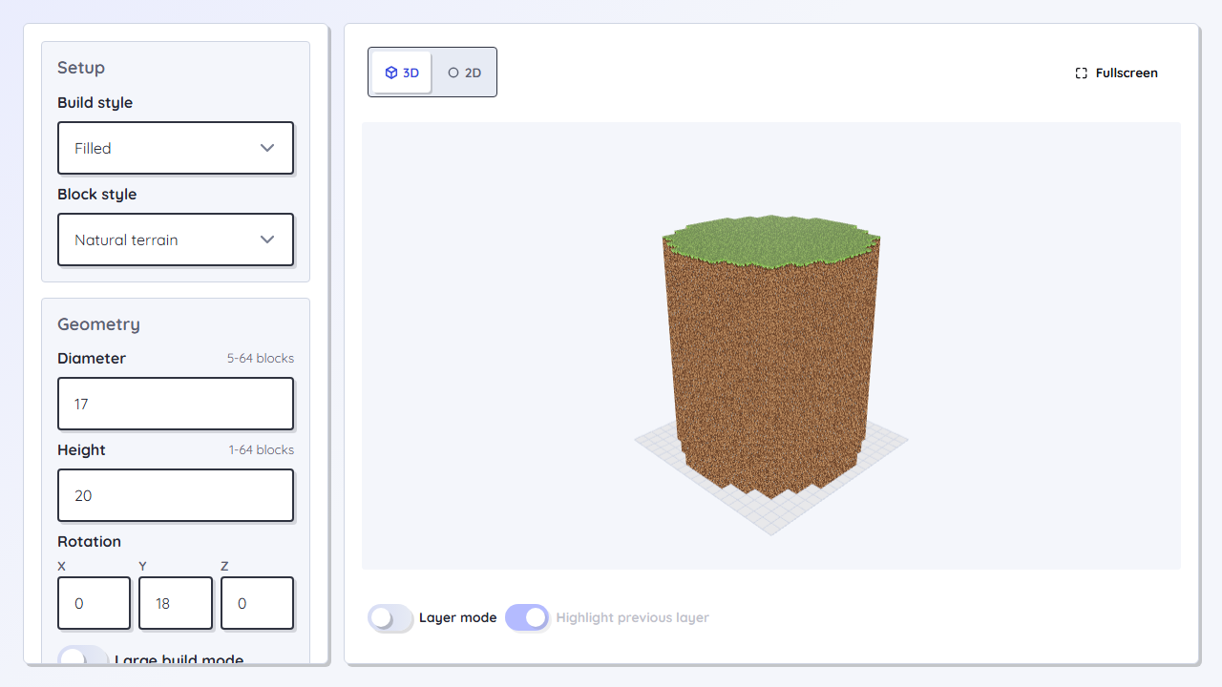Click the circle icon on 2D tab
Image resolution: width=1222 pixels, height=687 pixels.
(x=453, y=73)
